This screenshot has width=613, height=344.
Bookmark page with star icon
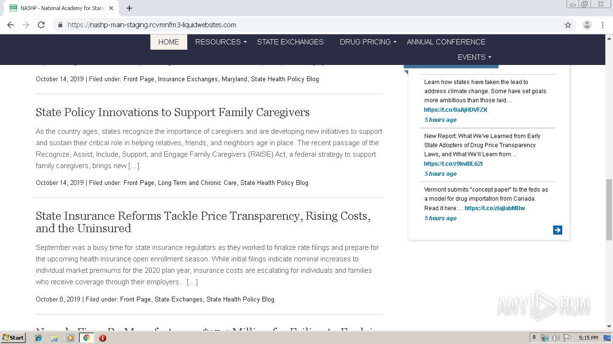point(568,25)
